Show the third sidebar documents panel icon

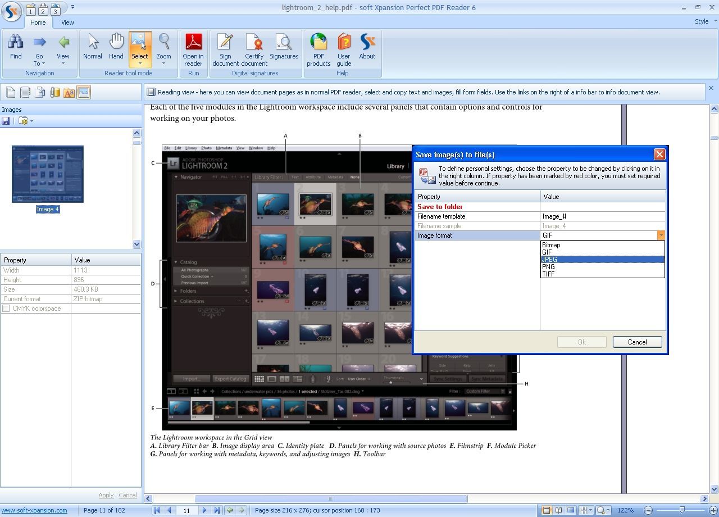[x=40, y=93]
